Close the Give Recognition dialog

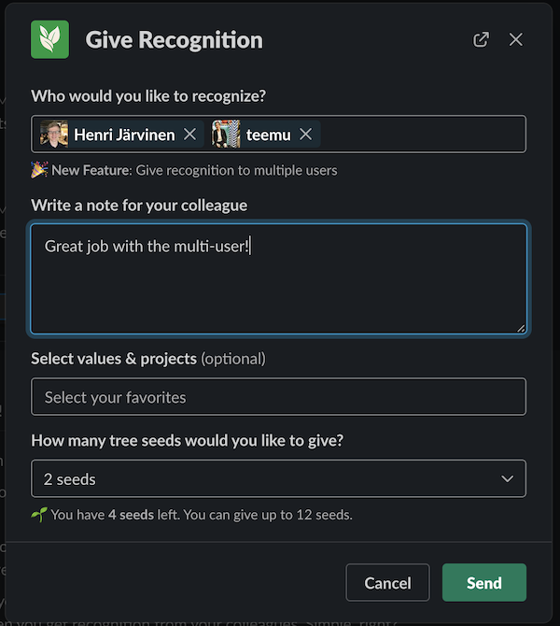516,39
